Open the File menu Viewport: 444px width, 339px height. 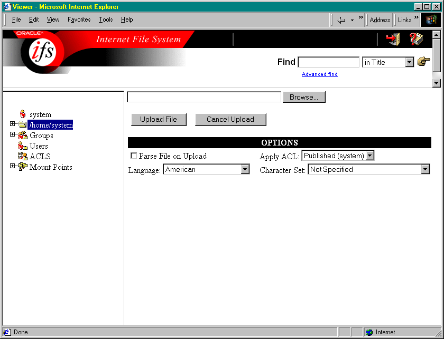coord(16,20)
